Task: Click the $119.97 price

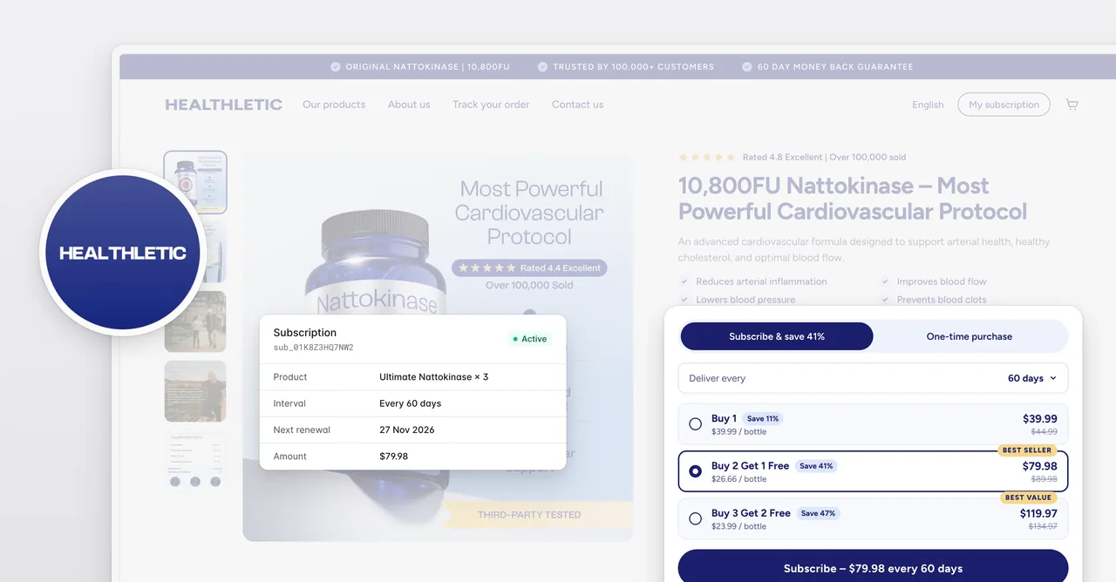Action: [1038, 514]
